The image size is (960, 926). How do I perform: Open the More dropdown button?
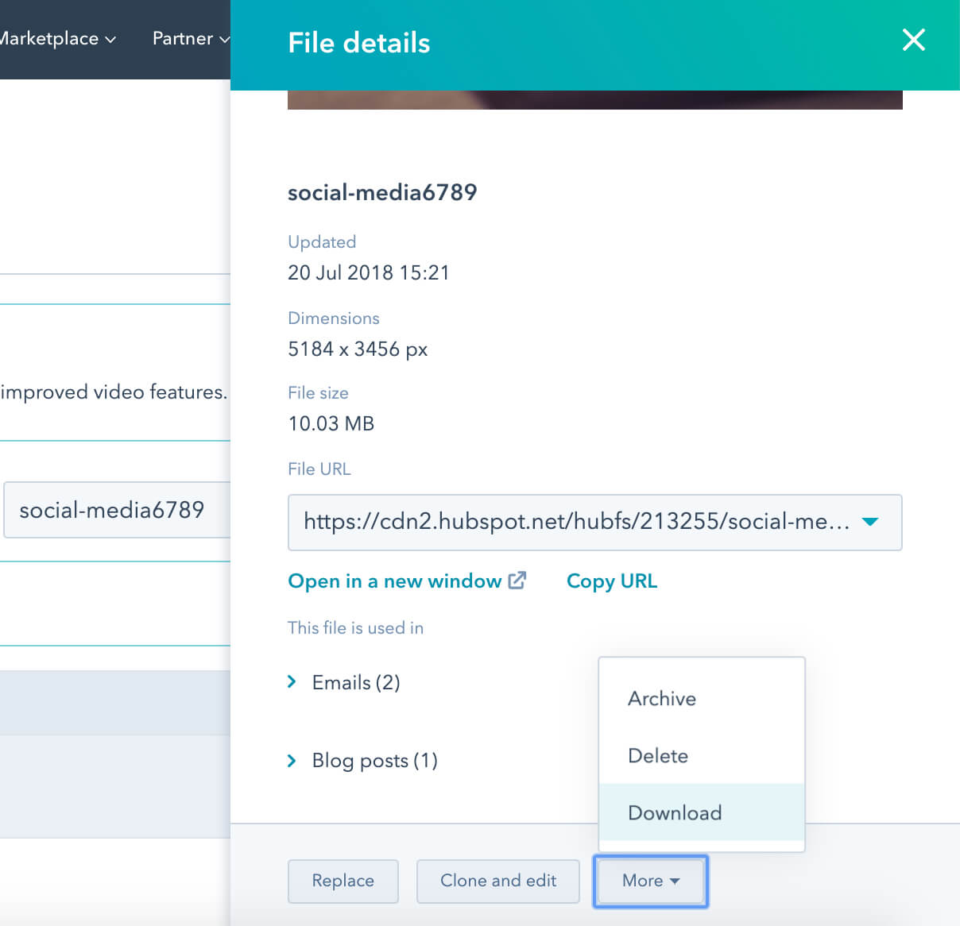pyautogui.click(x=651, y=881)
